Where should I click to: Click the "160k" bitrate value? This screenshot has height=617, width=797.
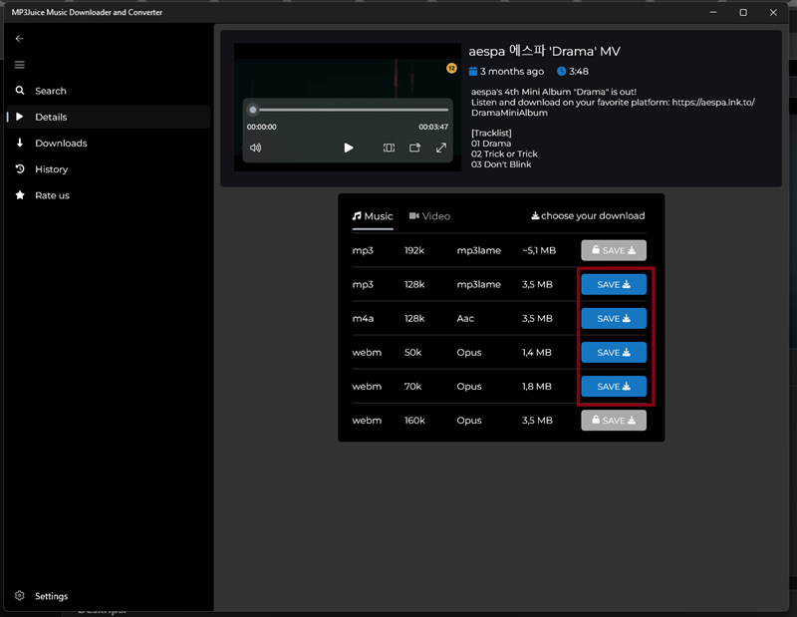pyautogui.click(x=414, y=421)
